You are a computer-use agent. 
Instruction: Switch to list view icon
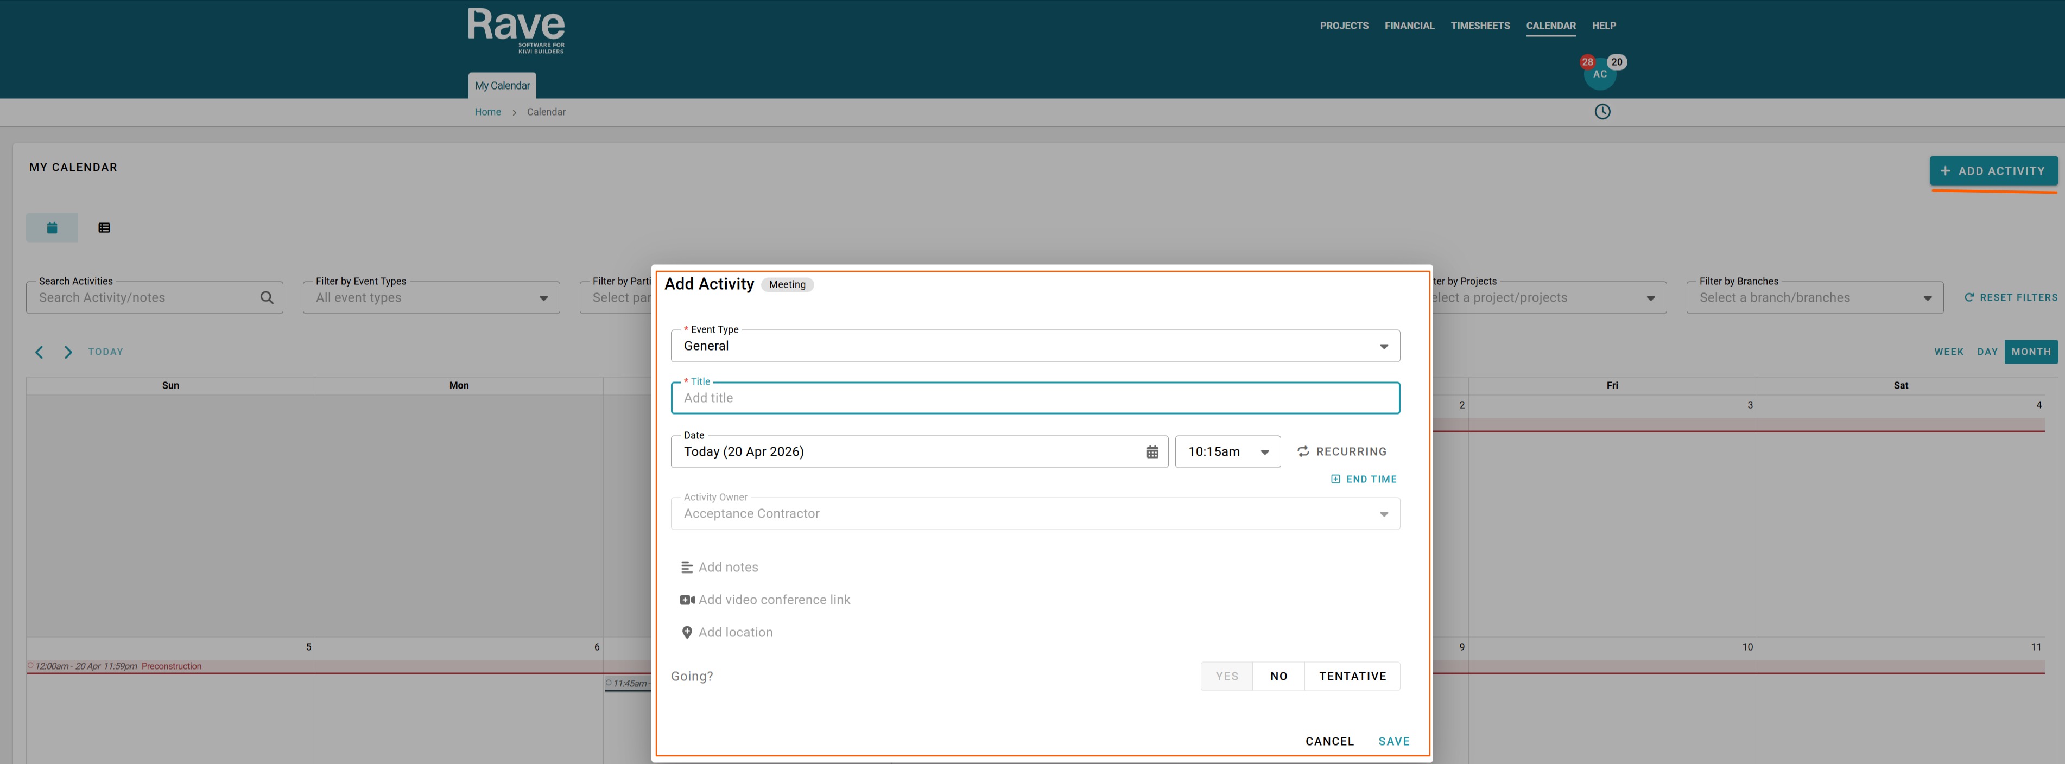(104, 228)
